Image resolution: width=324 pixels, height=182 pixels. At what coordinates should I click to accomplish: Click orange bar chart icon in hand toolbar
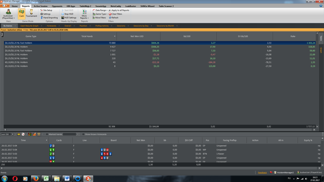point(34,134)
